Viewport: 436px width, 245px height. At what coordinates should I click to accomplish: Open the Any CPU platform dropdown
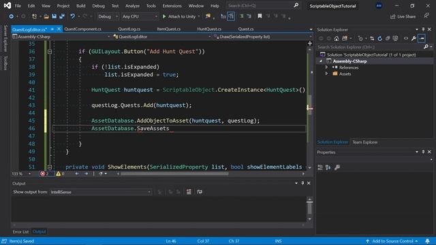click(x=140, y=16)
